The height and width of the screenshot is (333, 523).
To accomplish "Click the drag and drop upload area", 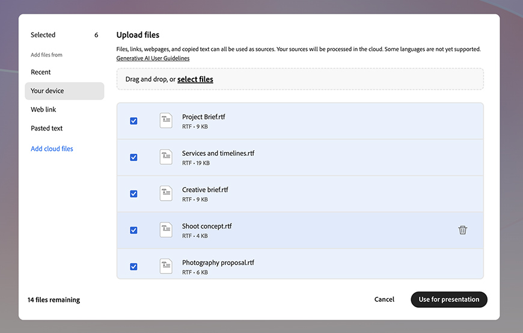I will 300,79.
